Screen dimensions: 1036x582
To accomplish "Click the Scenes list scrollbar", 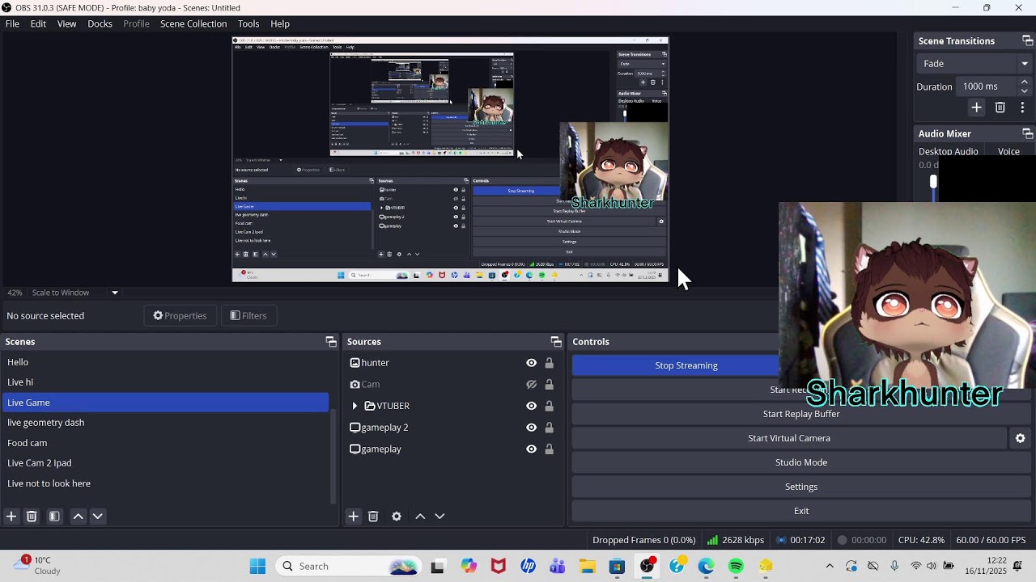I will 333,457.
